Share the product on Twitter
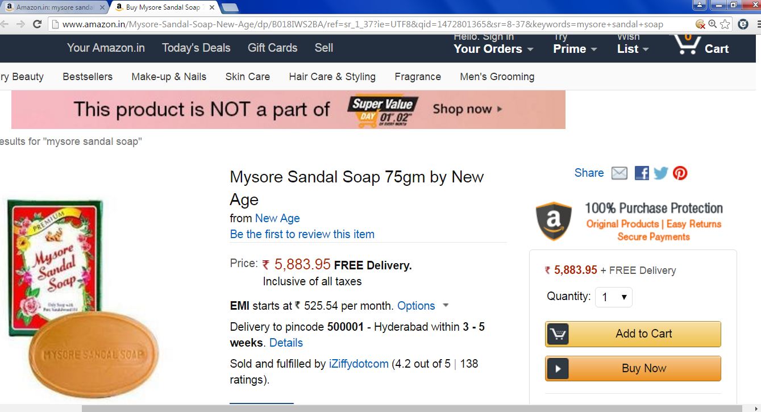This screenshot has height=412, width=761. click(x=660, y=173)
